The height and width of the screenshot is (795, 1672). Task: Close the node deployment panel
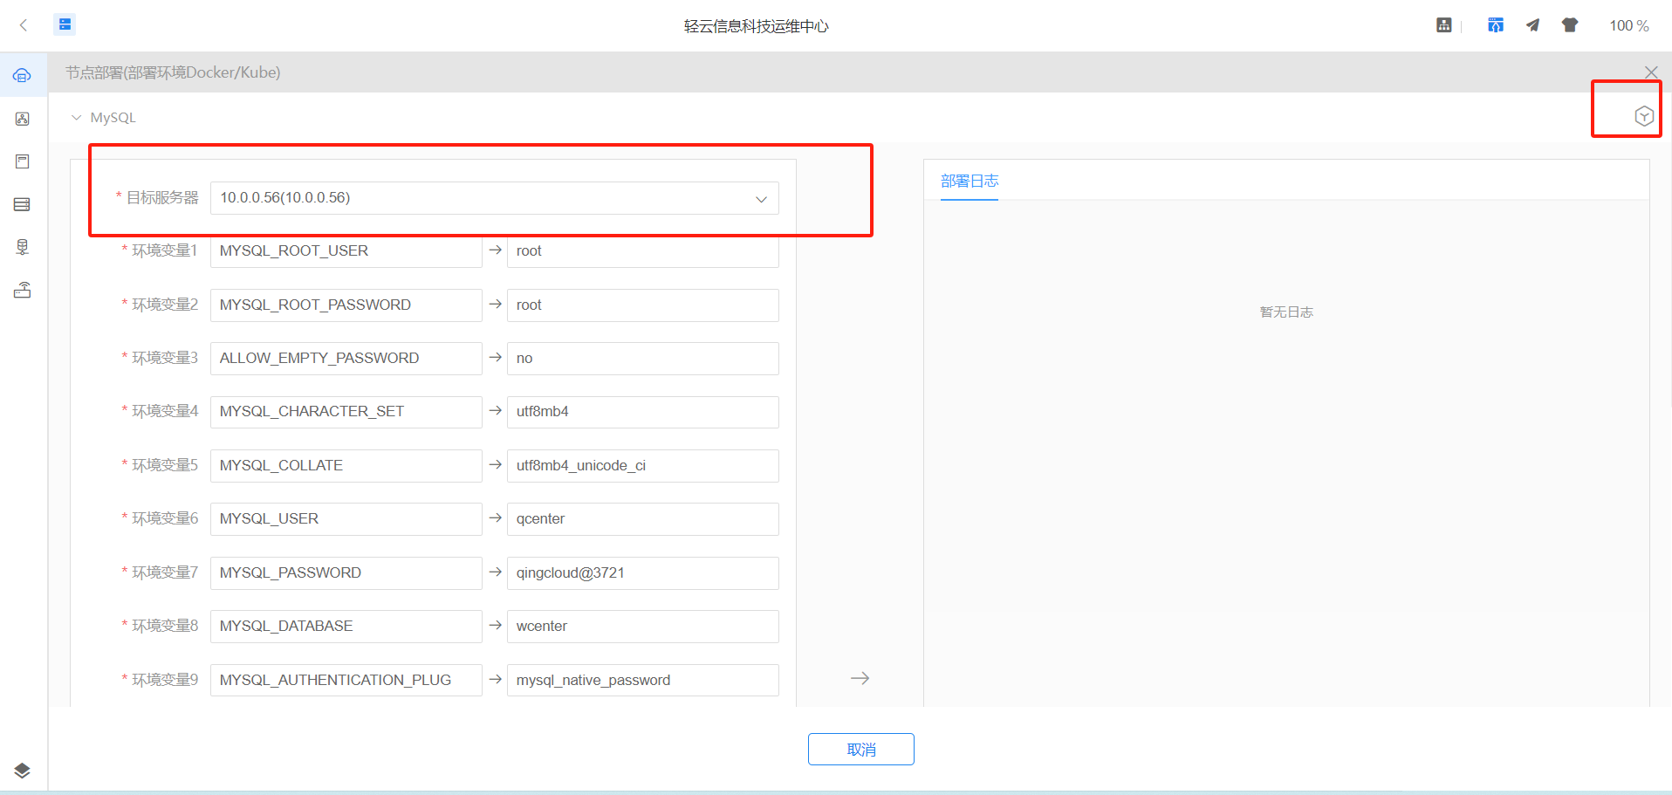1651,72
